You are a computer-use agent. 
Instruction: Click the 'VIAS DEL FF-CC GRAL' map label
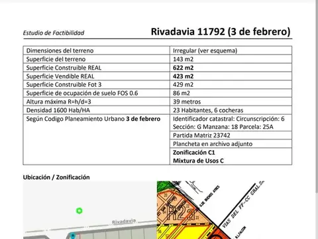(x=243, y=204)
